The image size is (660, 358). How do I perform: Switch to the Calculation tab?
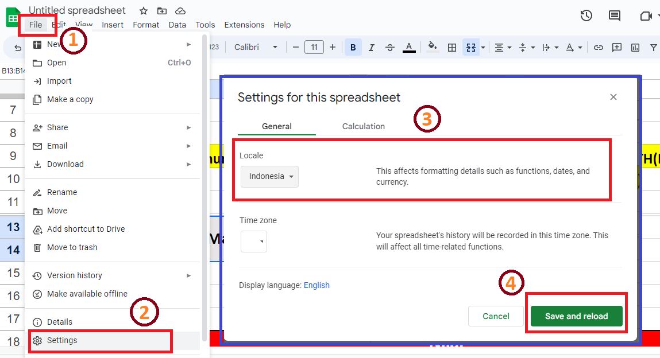pos(363,126)
